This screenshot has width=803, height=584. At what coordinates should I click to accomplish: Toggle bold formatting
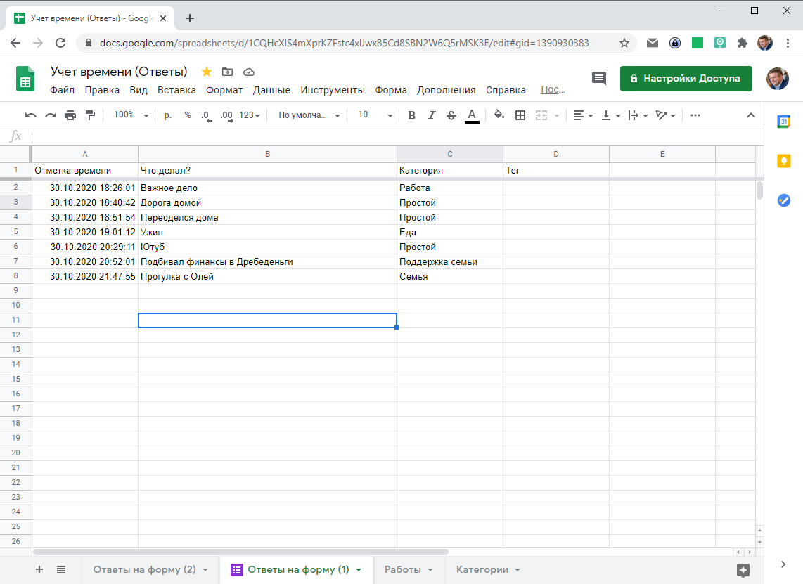coord(411,115)
